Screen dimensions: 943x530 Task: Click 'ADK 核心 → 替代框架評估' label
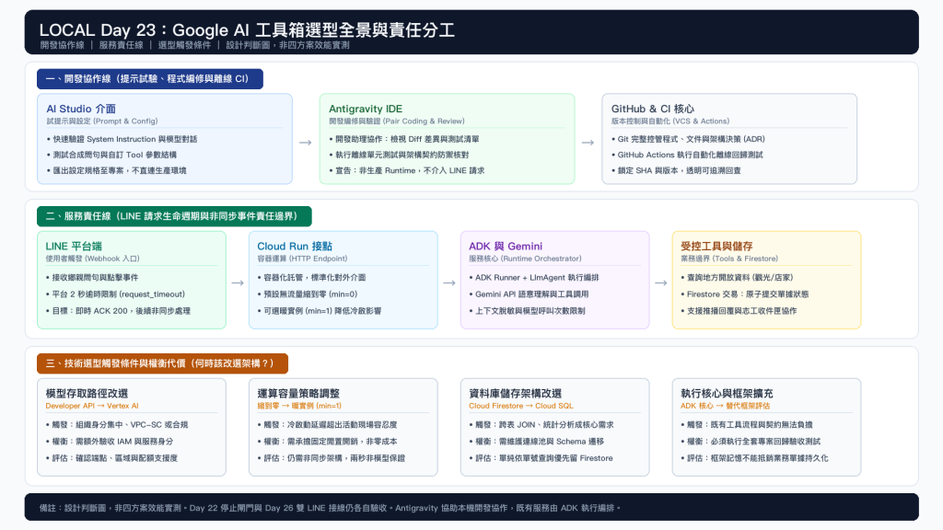(x=726, y=406)
